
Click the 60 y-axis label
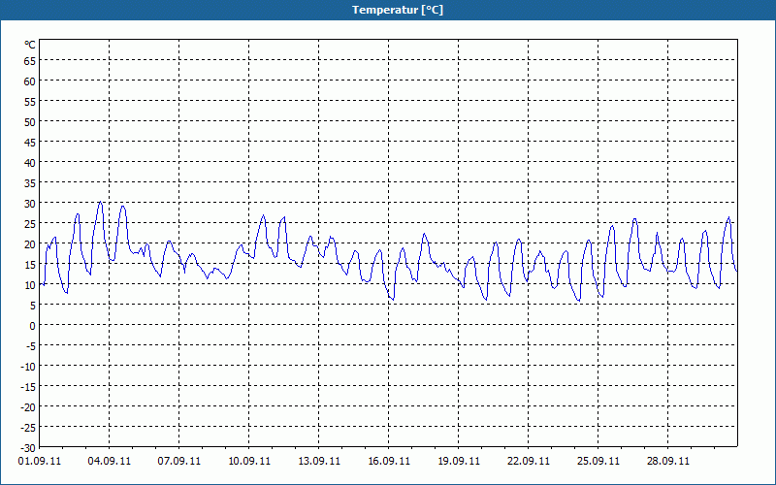(x=30, y=81)
